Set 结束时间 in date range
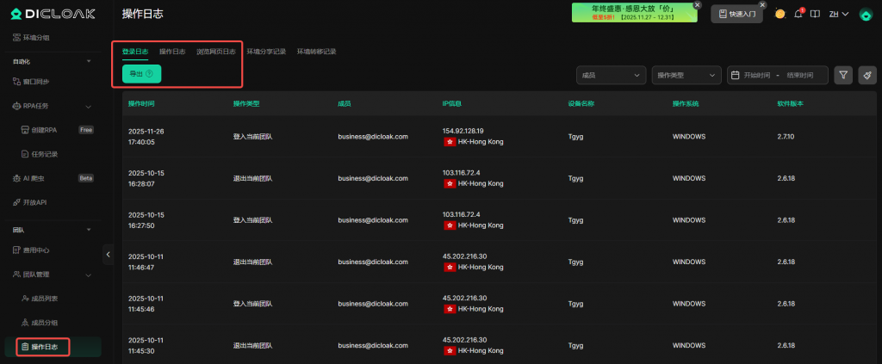Image resolution: width=882 pixels, height=364 pixels. [x=800, y=75]
